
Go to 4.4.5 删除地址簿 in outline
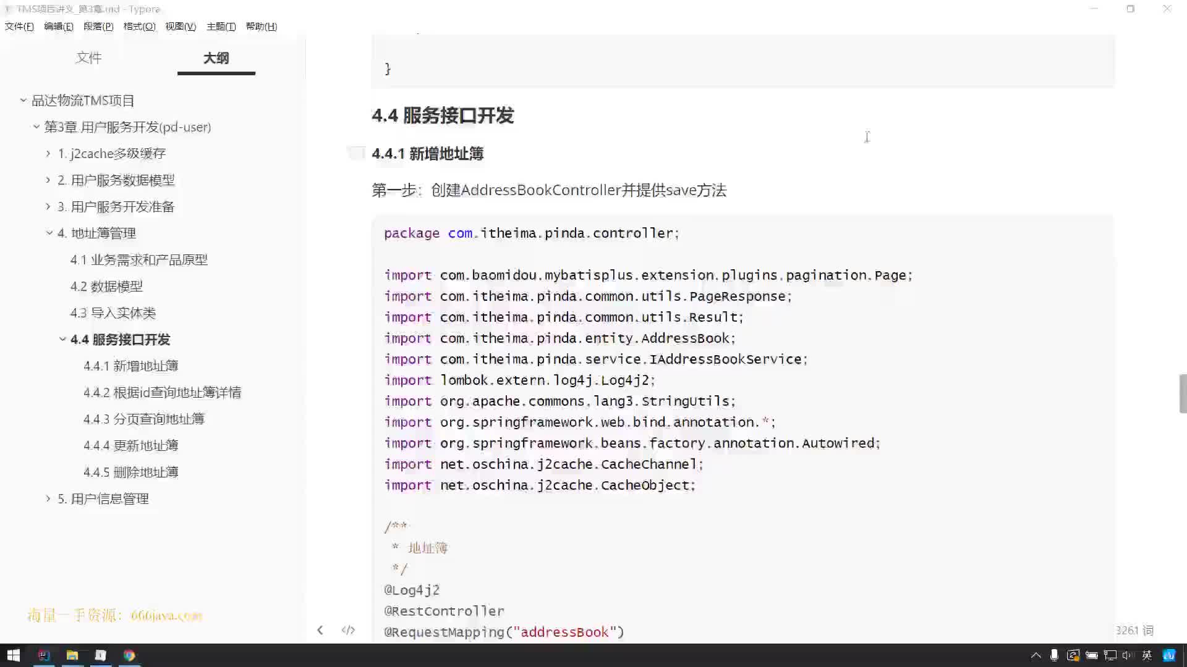pyautogui.click(x=131, y=472)
